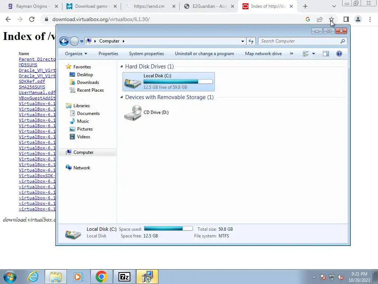Open the Documents library
The height and width of the screenshot is (284, 378).
click(88, 114)
